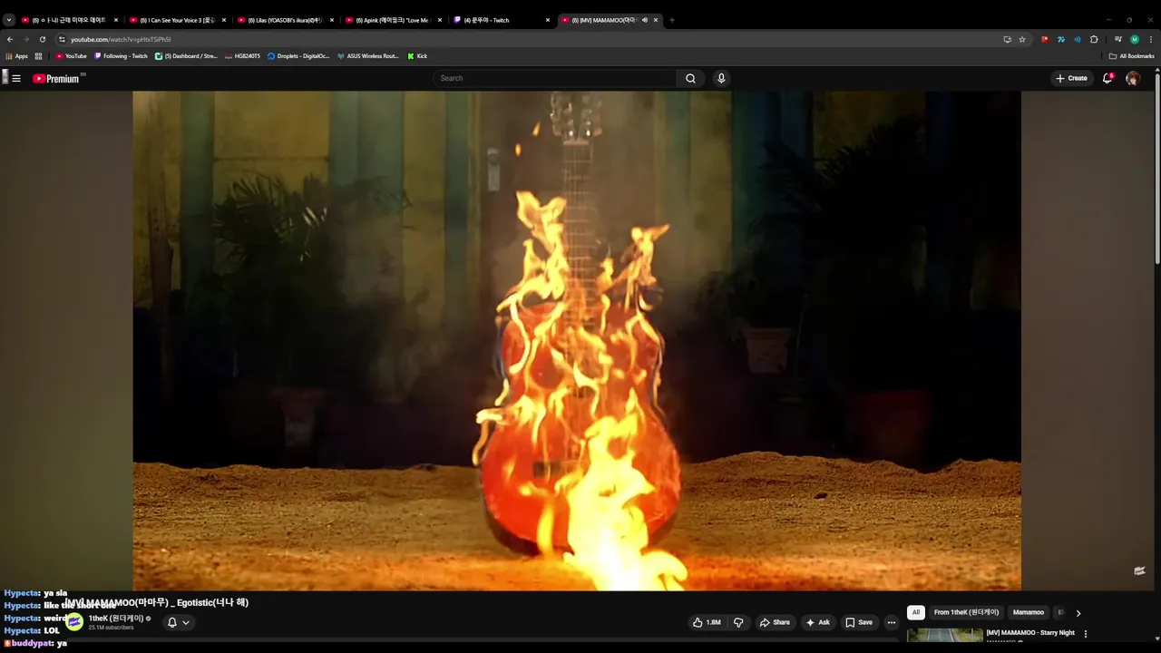
Task: Open the Kick bookmark
Action: pyautogui.click(x=417, y=56)
